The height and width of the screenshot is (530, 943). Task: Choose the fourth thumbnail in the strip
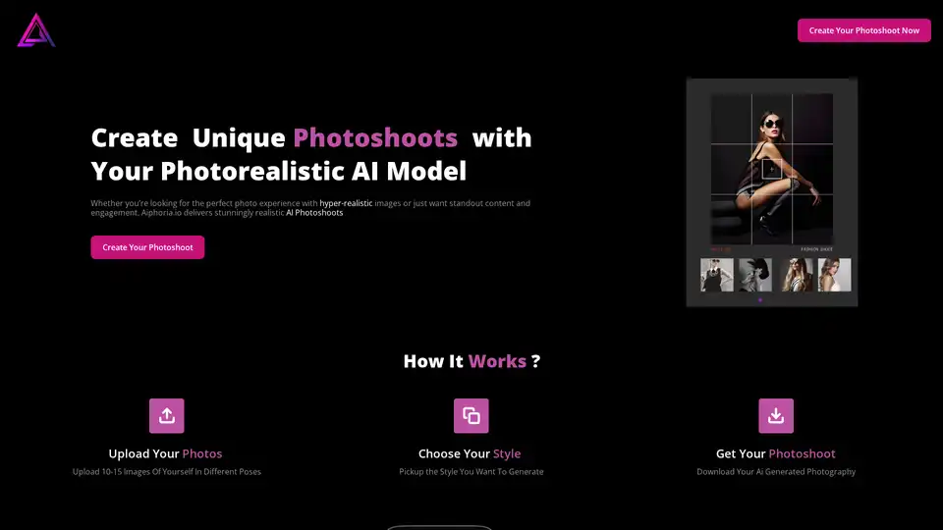(x=834, y=275)
